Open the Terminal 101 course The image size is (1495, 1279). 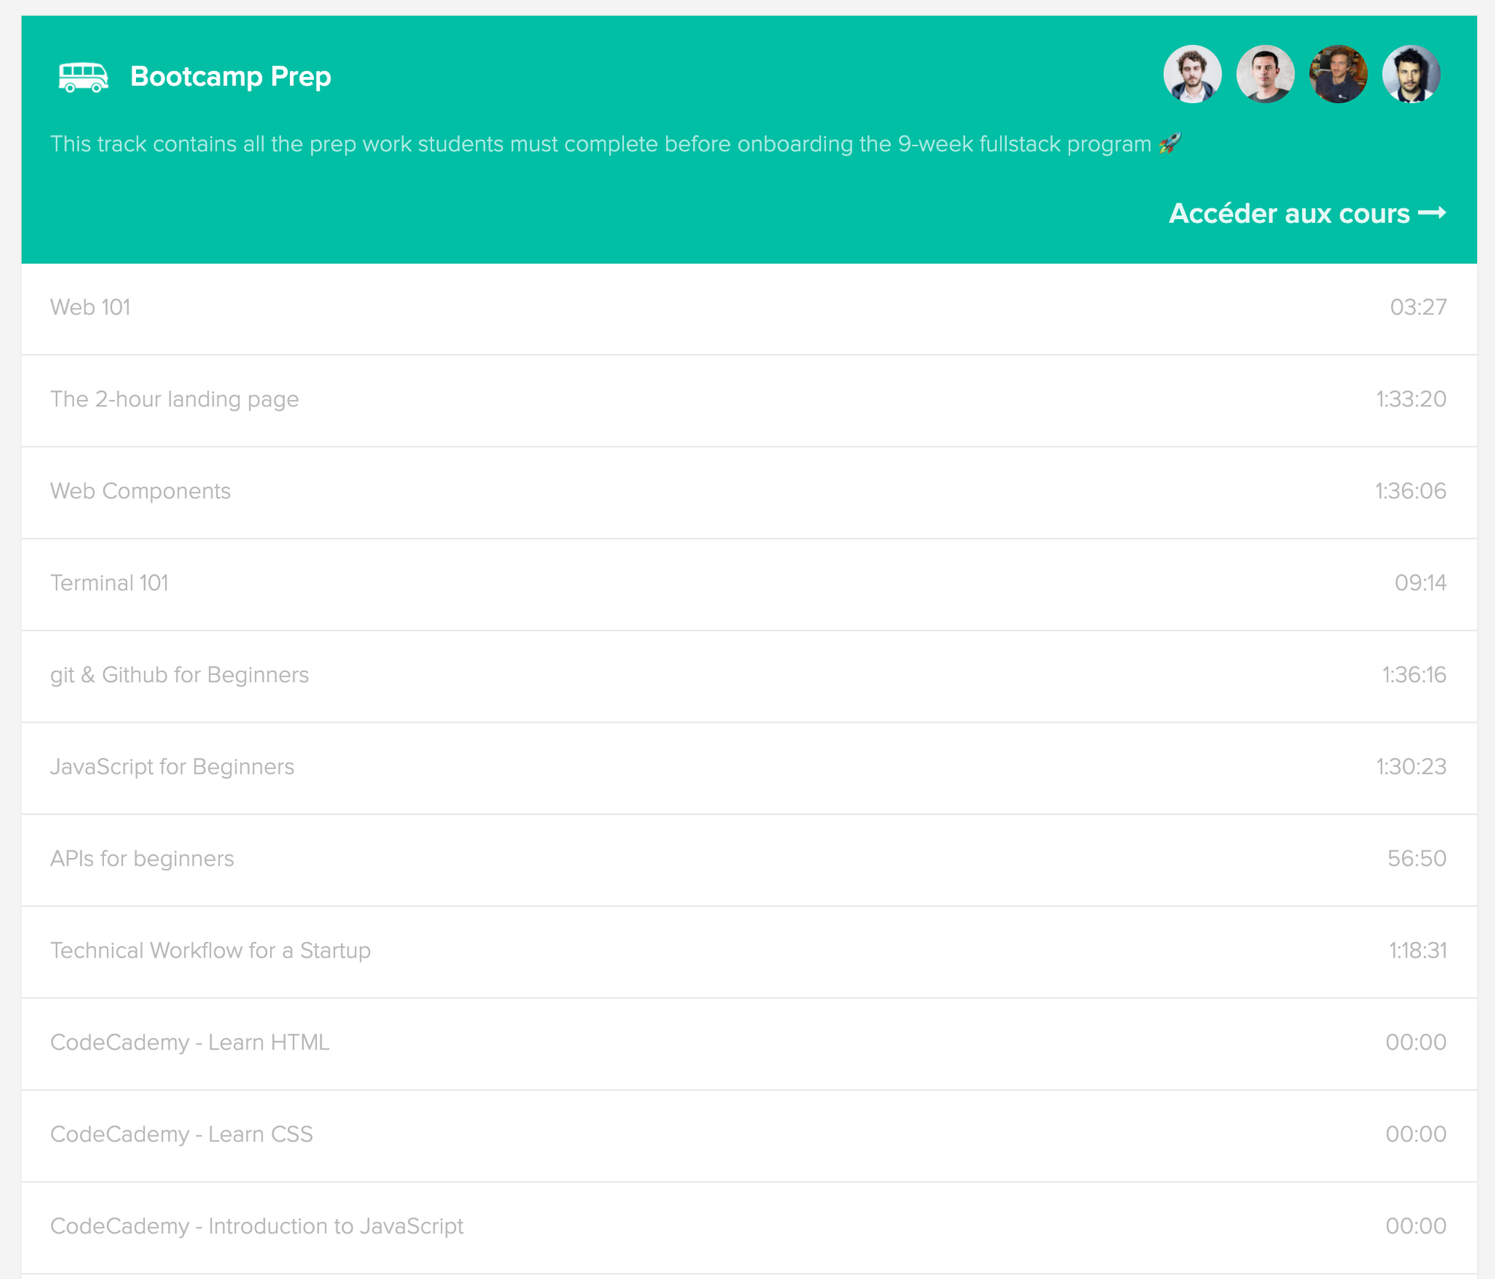pos(109,583)
